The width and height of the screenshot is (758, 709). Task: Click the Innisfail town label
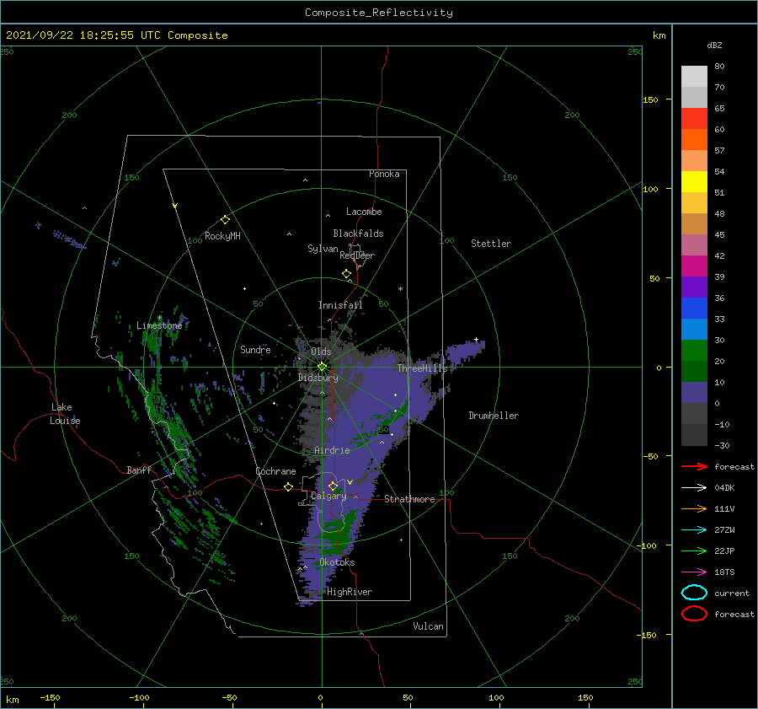[340, 305]
